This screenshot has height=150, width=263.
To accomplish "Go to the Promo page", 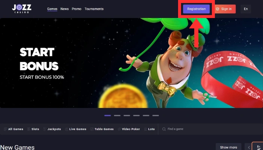I will point(77,9).
